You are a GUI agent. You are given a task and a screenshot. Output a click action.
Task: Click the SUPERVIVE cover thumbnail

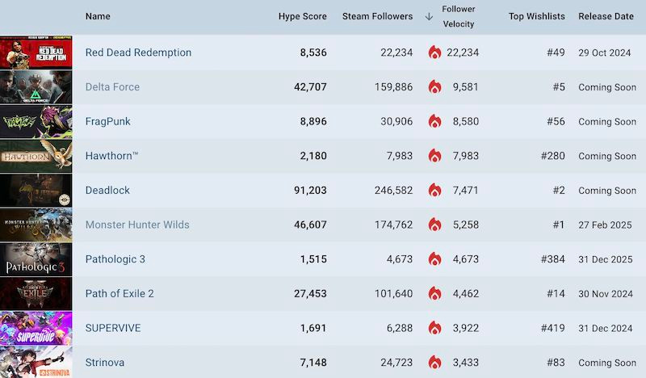[36, 328]
